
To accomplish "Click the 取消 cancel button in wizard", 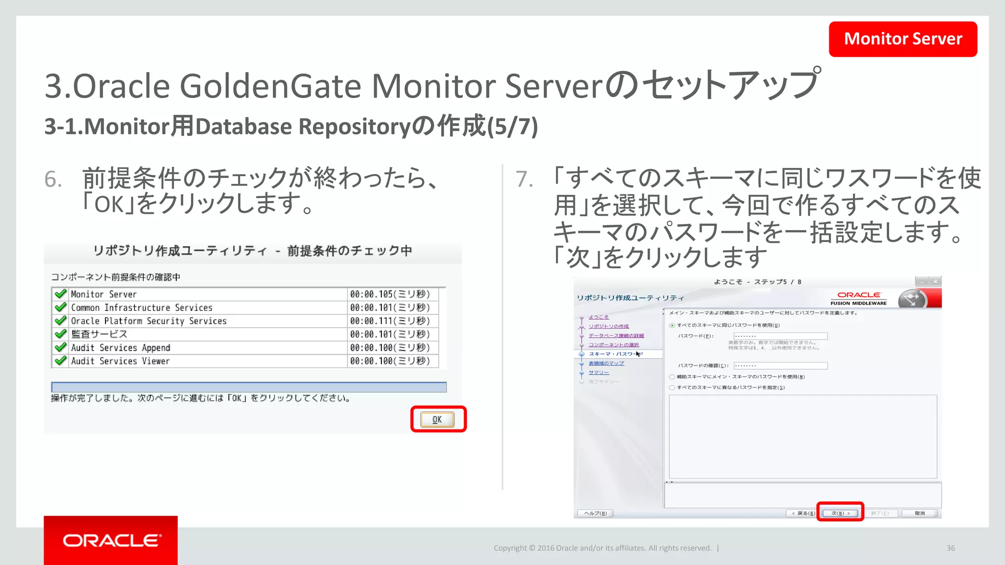I will pyautogui.click(x=920, y=513).
